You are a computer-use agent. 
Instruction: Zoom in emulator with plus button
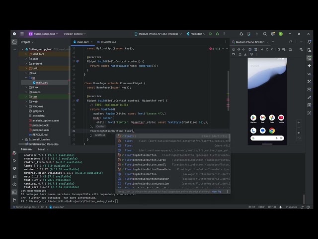[x=299, y=122]
